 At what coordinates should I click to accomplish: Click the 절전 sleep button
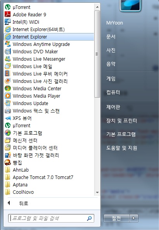[117, 218]
